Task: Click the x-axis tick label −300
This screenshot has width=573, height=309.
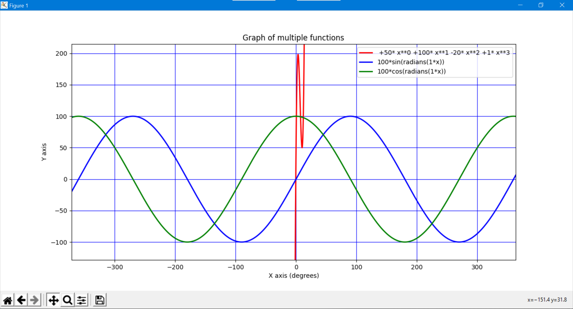Action: tap(115, 267)
